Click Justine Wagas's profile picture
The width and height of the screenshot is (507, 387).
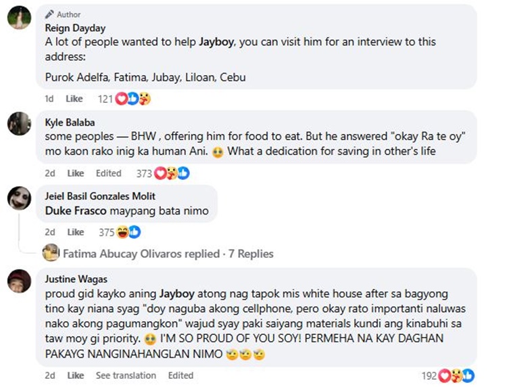tap(19, 281)
